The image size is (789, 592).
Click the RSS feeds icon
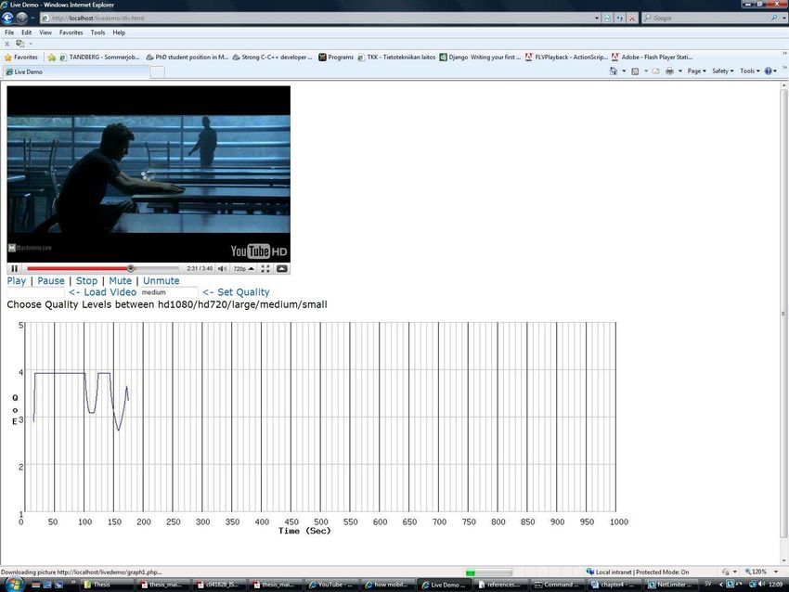click(635, 71)
